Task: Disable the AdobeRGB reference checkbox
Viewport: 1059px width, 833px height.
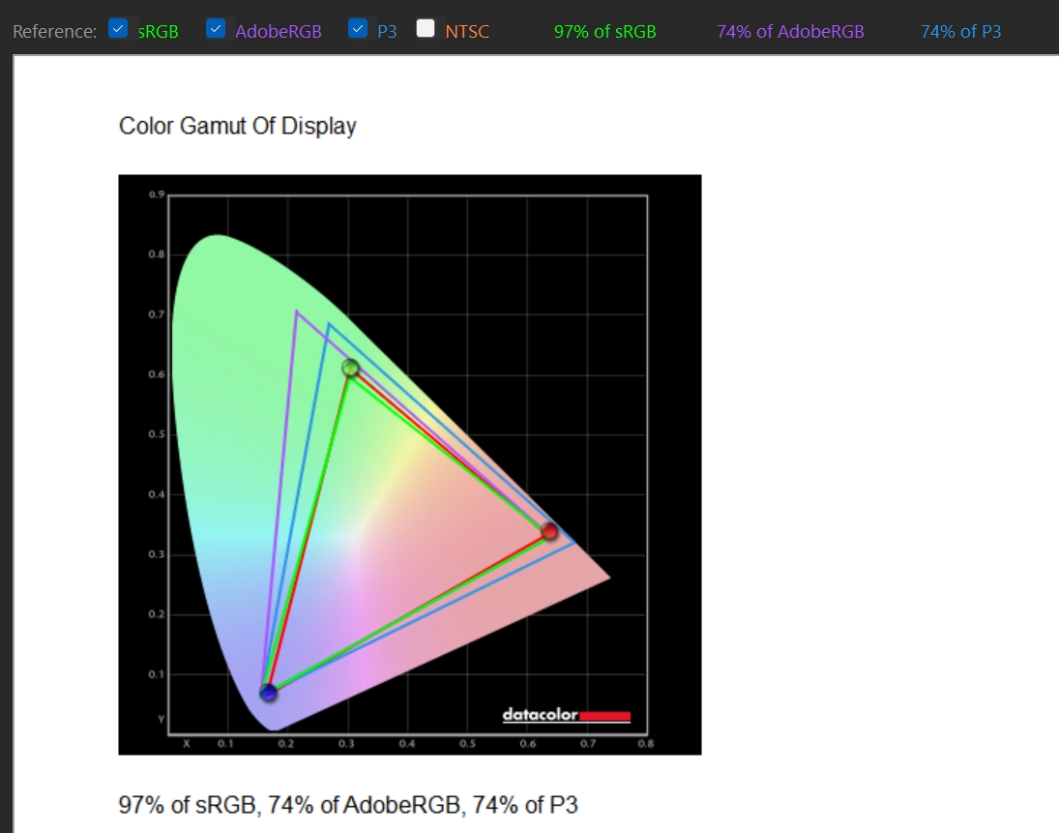Action: (x=217, y=30)
